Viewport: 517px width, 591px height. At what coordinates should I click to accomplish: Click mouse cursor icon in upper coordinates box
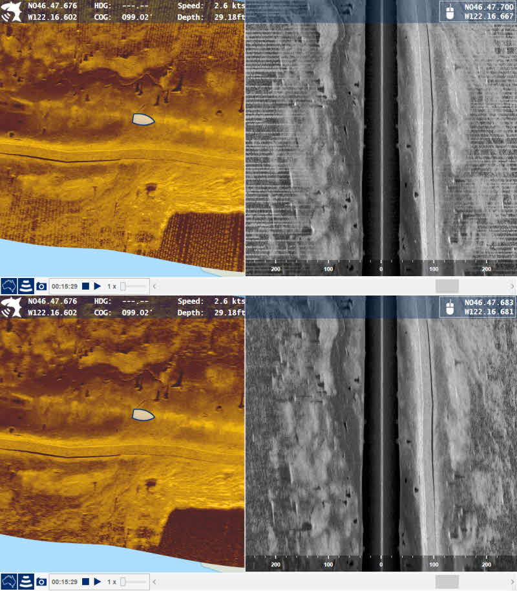[x=449, y=11]
